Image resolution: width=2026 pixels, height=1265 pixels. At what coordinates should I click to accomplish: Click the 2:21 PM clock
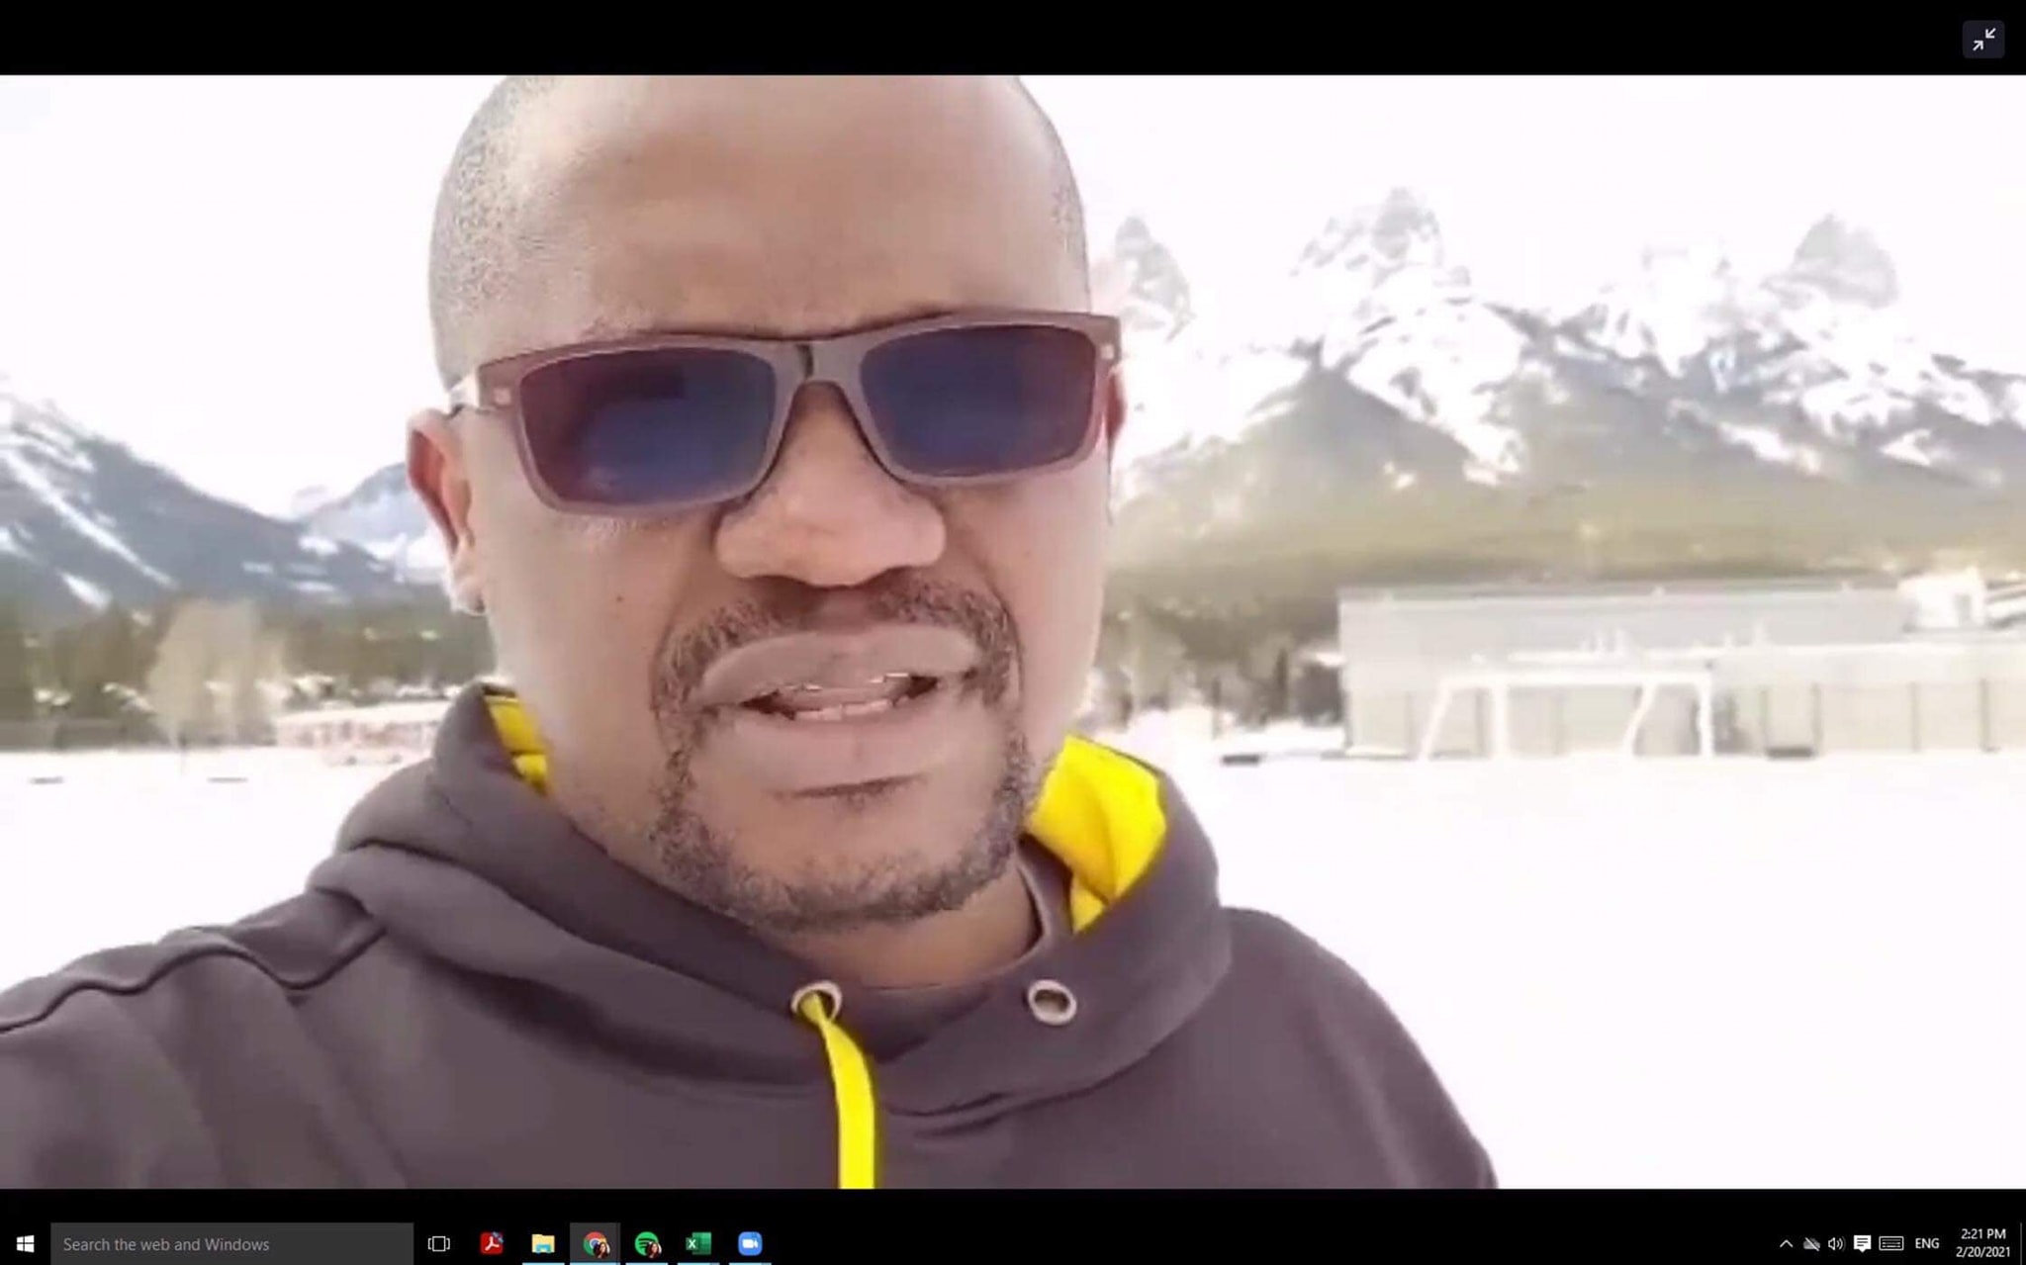click(1982, 1233)
